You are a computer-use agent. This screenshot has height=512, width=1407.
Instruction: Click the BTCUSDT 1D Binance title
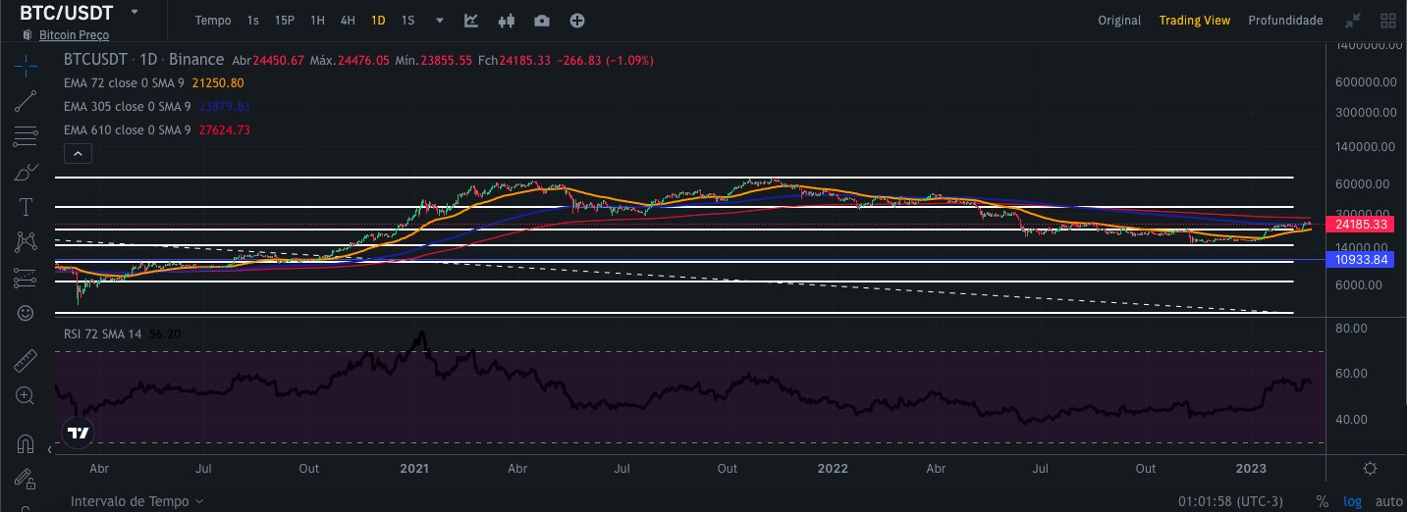(143, 60)
